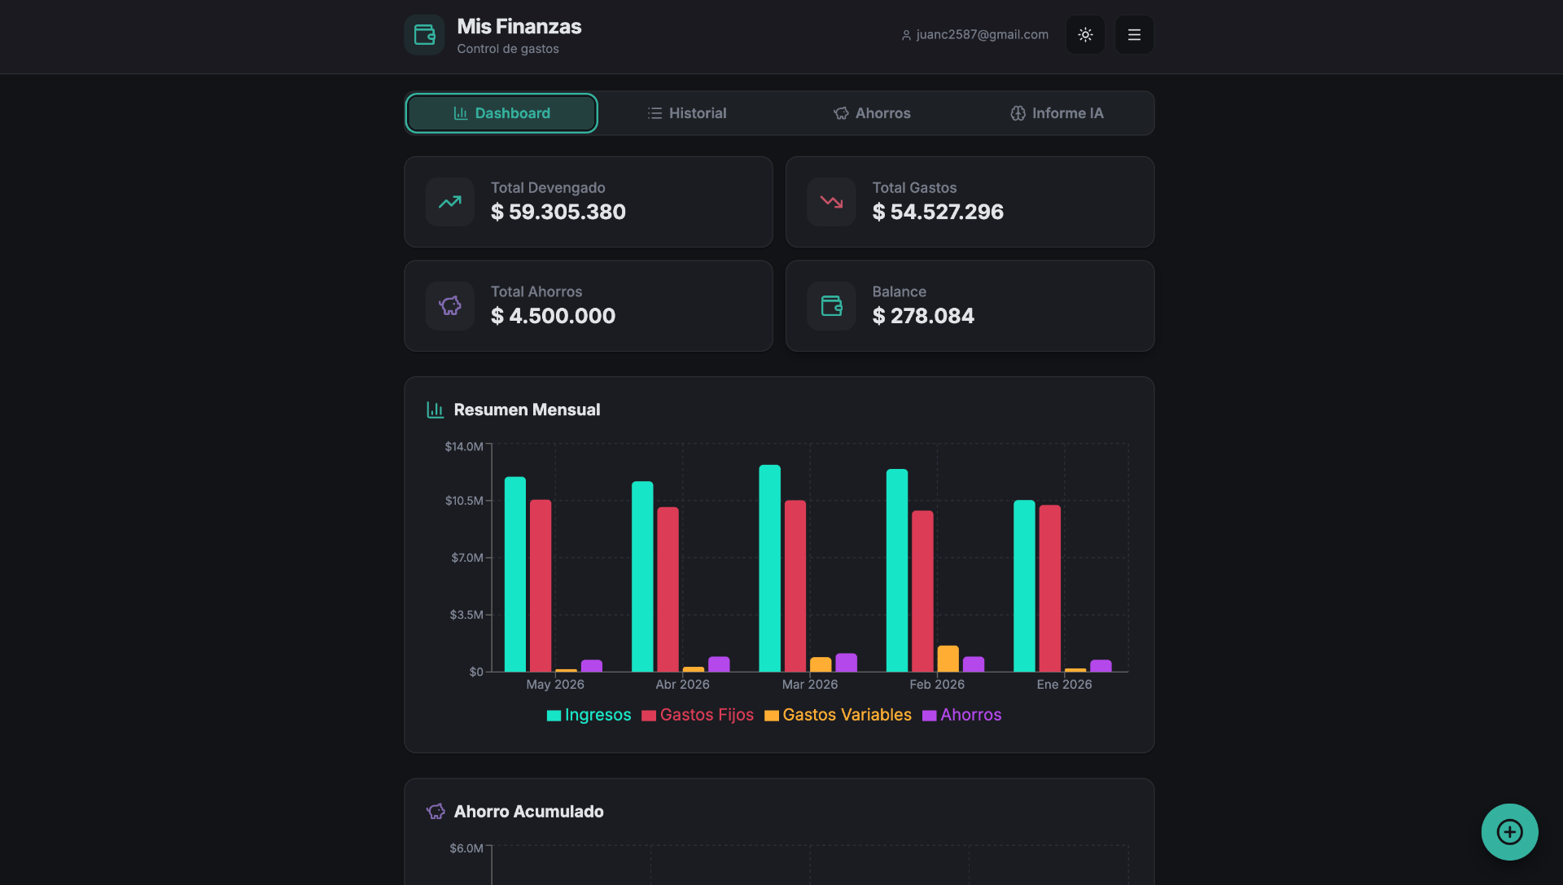Image resolution: width=1563 pixels, height=885 pixels.
Task: Toggle Gastos Fijos series in legend
Action: 698,715
